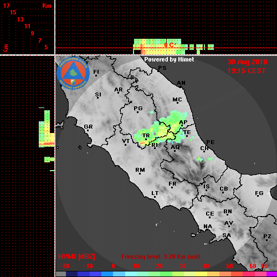Viewport: 277px width, 277px height.
Task: Click the 50 dBZ scale value
Action: point(229,266)
